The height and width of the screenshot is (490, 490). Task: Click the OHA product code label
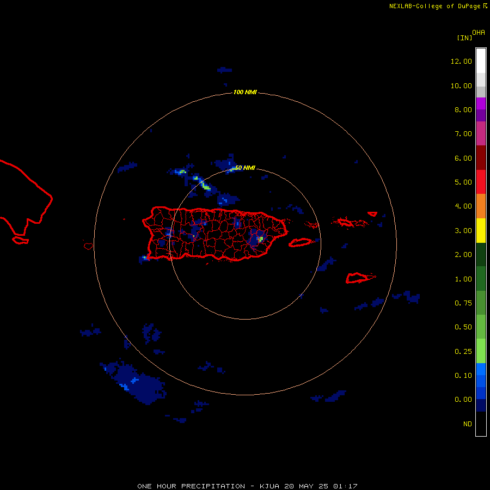(479, 32)
